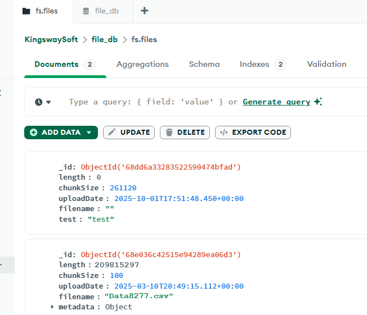Focus the query filter input field
This screenshot has width=367, height=315.
click(145, 102)
